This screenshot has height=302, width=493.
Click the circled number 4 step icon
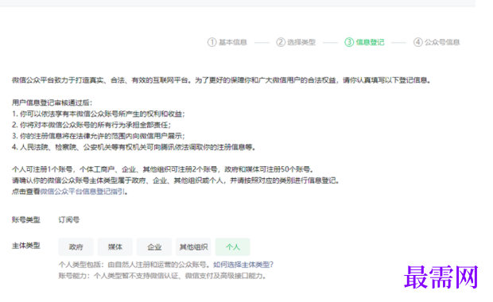click(x=417, y=42)
